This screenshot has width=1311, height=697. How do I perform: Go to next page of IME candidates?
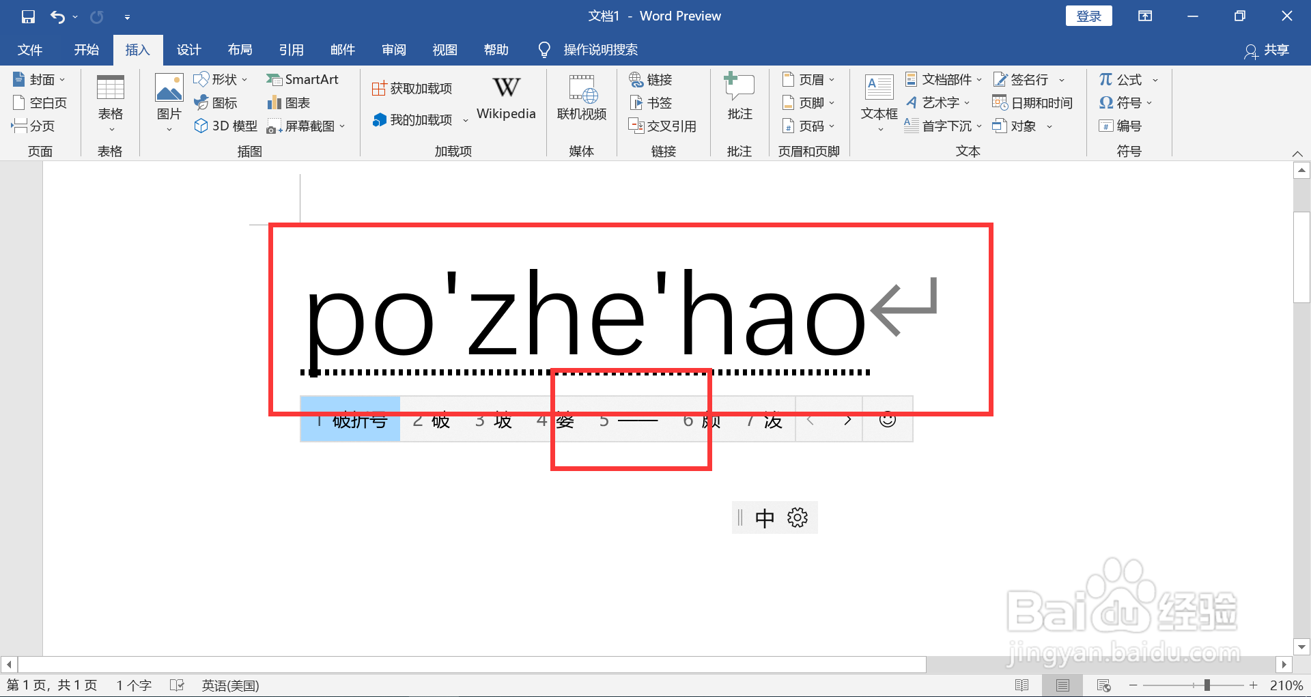pos(847,419)
